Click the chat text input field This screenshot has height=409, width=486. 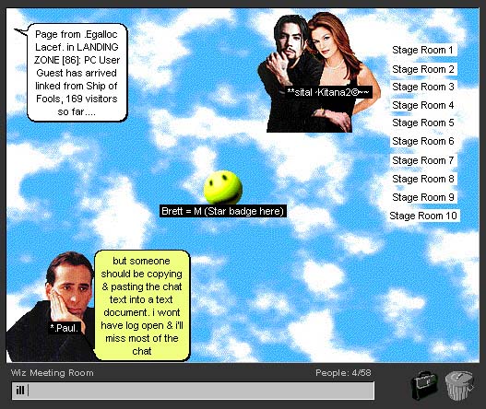point(193,391)
